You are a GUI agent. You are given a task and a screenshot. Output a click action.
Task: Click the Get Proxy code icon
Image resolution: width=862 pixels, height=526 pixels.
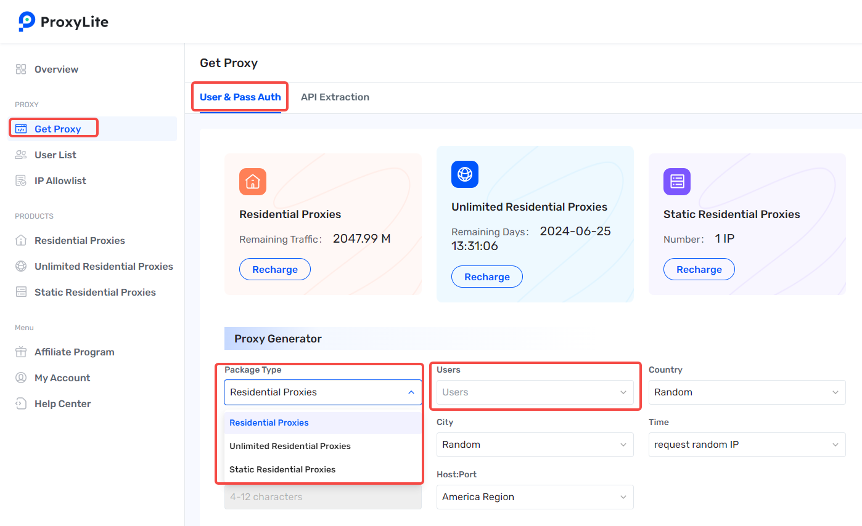click(x=21, y=129)
